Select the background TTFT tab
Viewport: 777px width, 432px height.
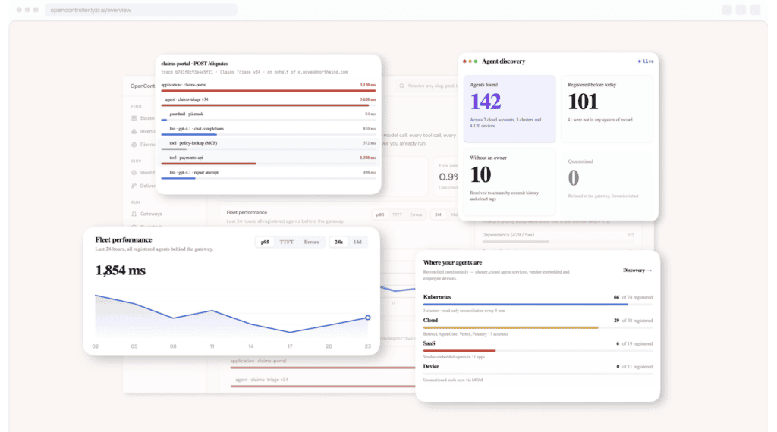(x=397, y=214)
